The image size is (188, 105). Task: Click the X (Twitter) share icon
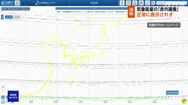pos(153,3)
